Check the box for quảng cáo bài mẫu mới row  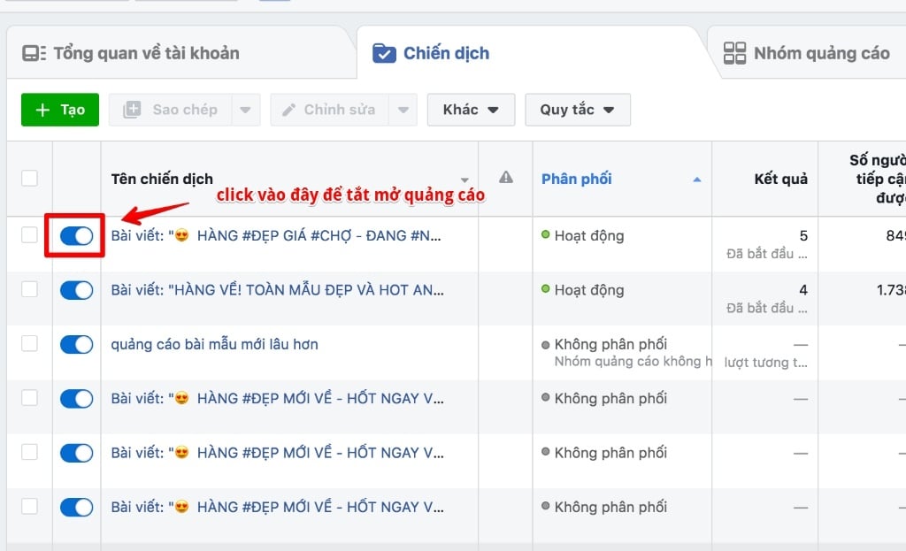[29, 344]
